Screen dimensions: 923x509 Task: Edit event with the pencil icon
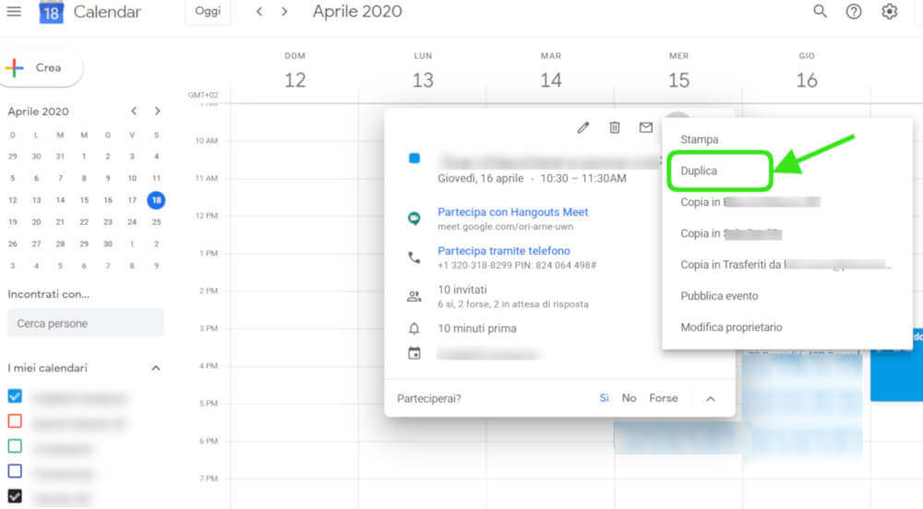tap(582, 127)
